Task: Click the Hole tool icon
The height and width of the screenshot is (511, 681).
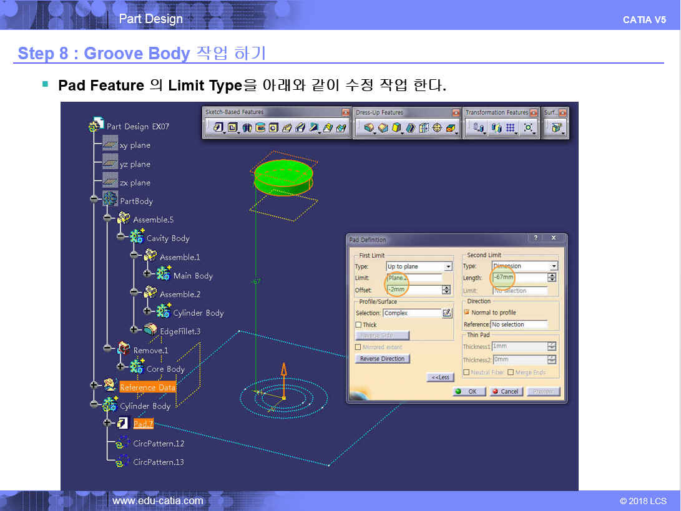Action: pos(273,128)
